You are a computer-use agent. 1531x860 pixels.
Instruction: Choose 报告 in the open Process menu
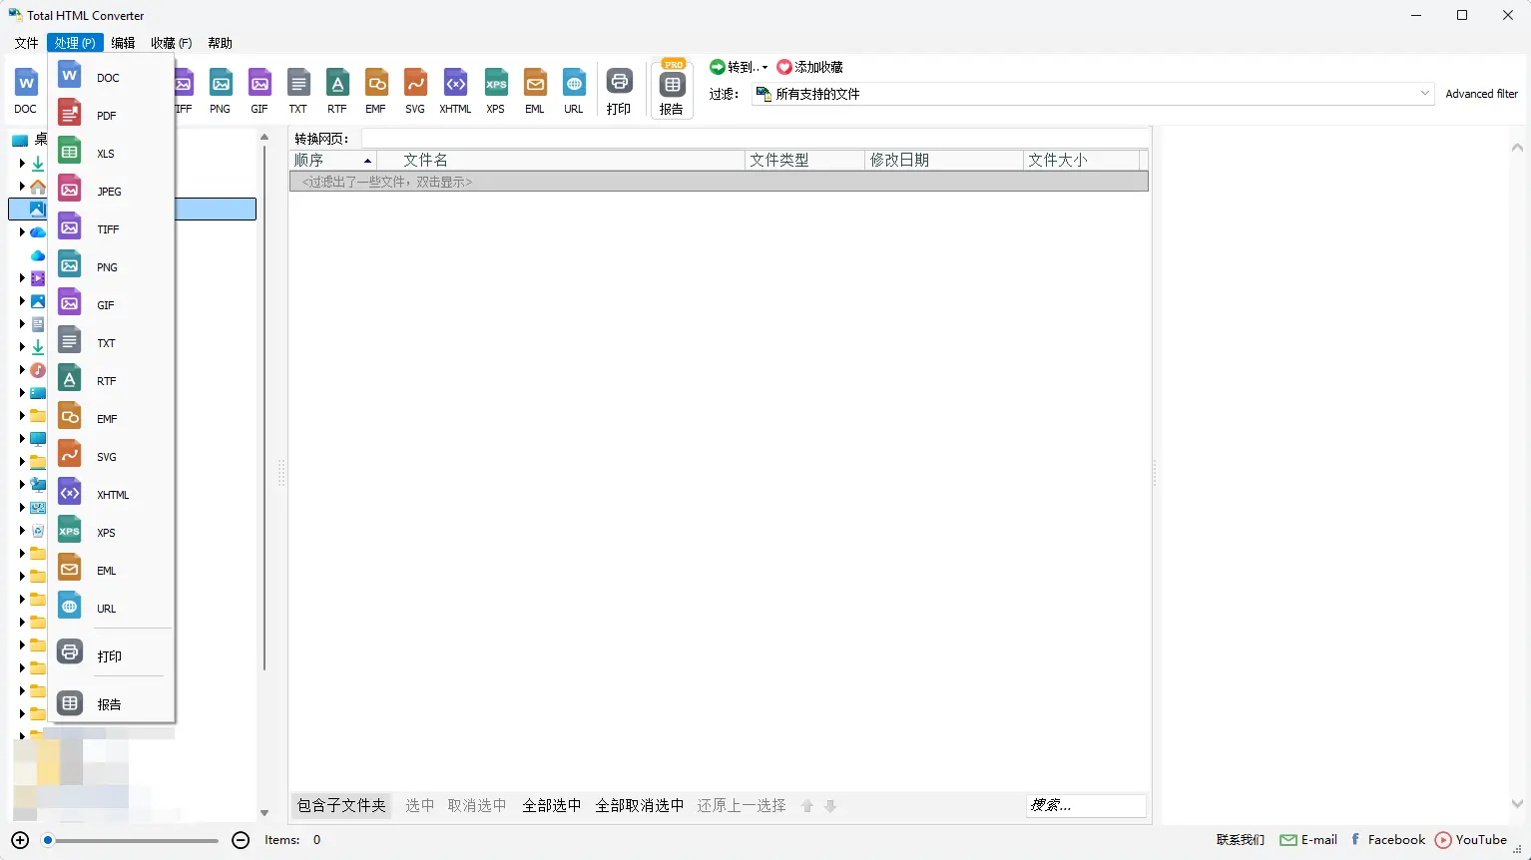click(x=112, y=703)
